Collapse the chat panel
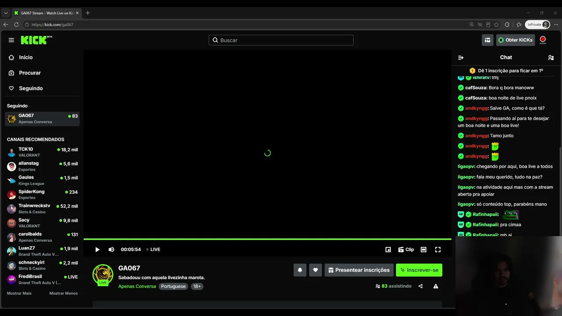 [x=461, y=57]
